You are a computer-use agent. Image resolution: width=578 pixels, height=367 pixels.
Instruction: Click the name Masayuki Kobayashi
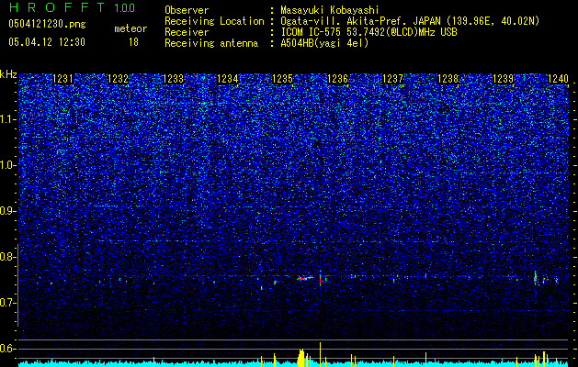330,10
